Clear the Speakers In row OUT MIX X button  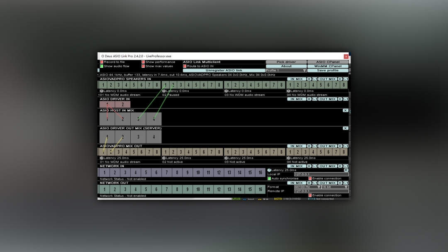click(x=340, y=79)
